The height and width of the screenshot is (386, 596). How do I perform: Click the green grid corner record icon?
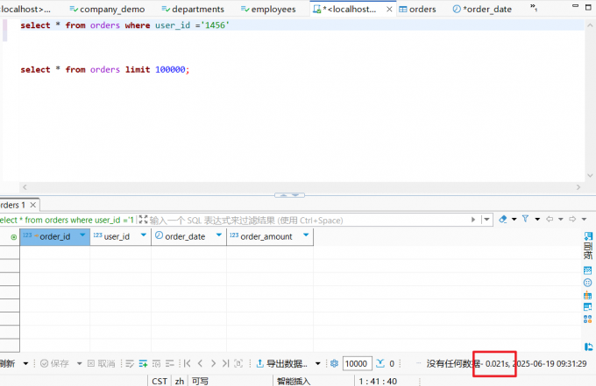click(14, 237)
